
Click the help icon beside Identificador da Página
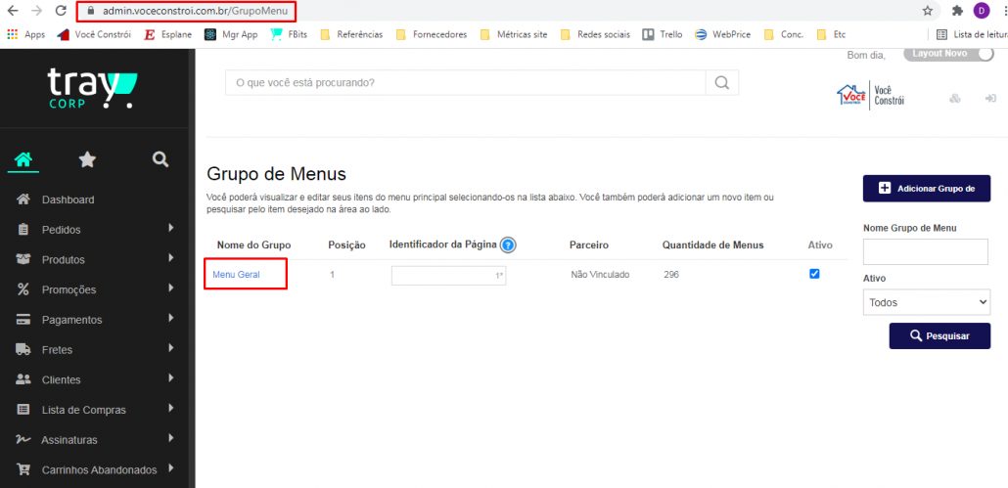tap(508, 245)
